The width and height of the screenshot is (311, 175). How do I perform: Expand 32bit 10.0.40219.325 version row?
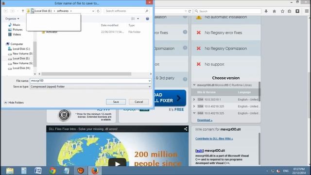point(194,106)
